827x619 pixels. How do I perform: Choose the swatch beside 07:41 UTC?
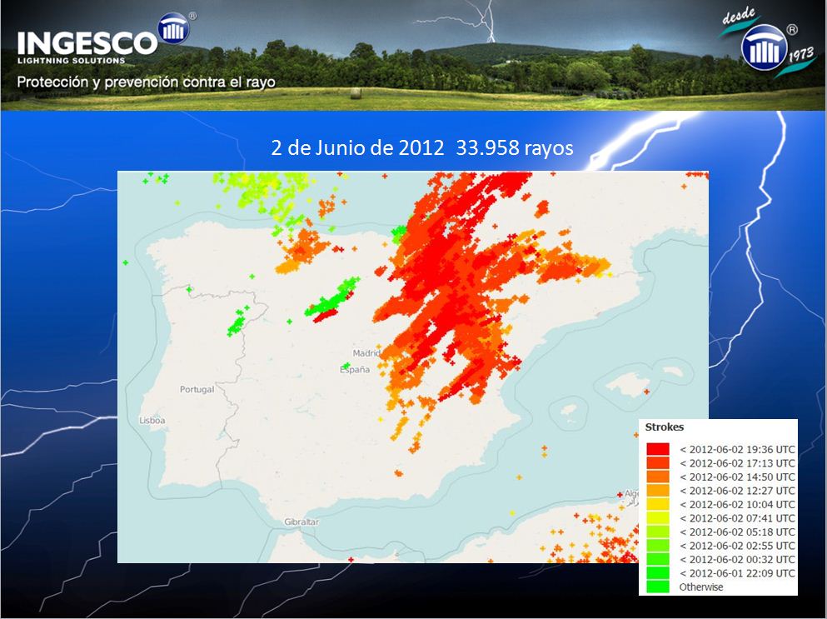[x=657, y=518]
